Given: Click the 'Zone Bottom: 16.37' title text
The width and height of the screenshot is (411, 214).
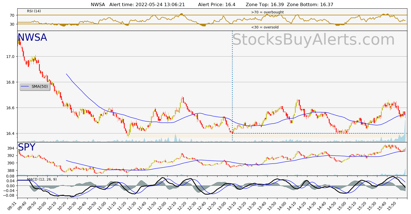Looking at the screenshot, I should click(x=310, y=5).
